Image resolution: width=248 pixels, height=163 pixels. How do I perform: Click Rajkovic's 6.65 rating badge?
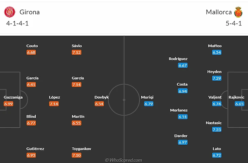tap(239, 104)
